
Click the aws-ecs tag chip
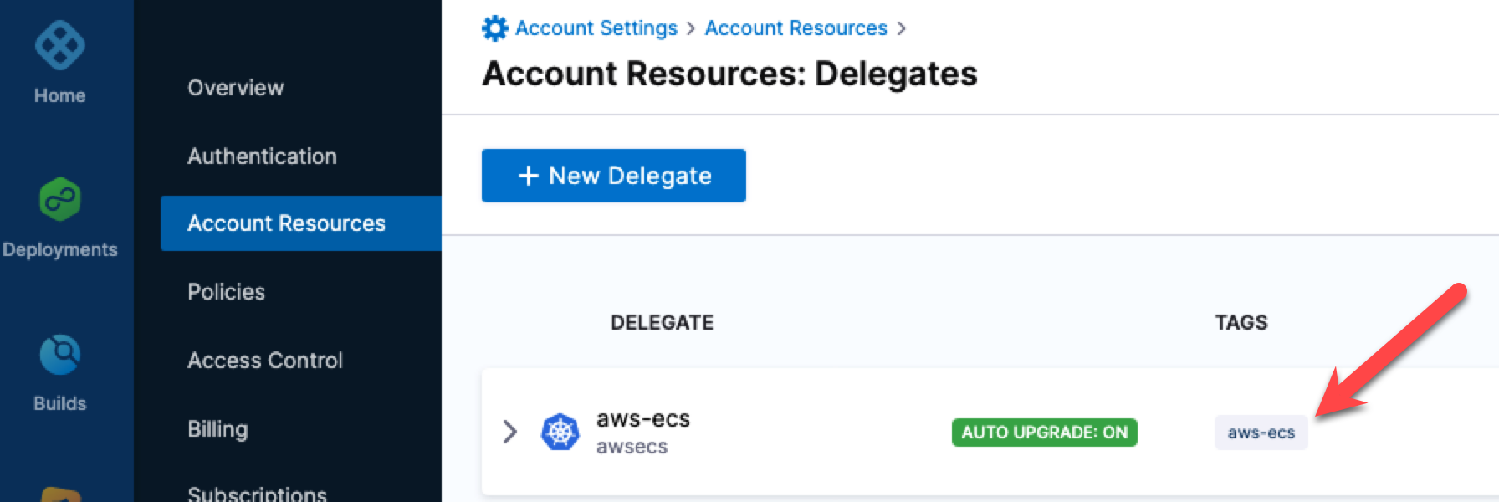click(1261, 433)
